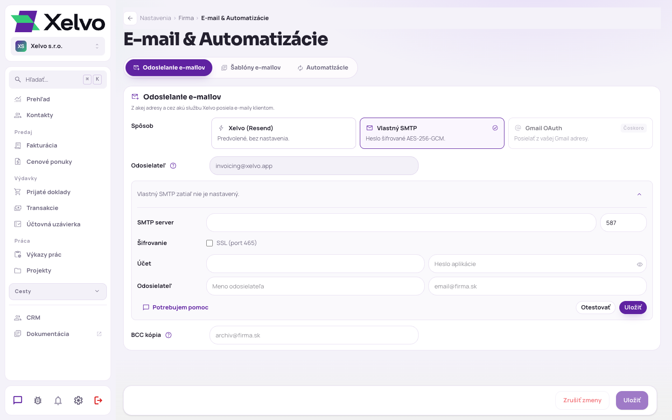
Task: Open notifications bell icon
Action: tap(58, 400)
